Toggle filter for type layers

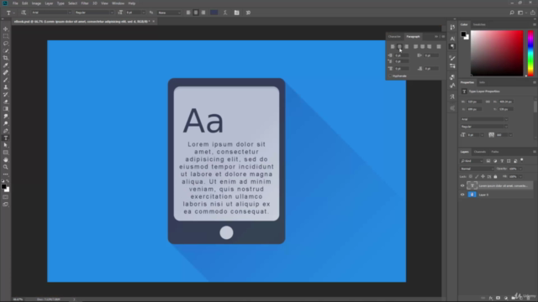click(x=502, y=161)
